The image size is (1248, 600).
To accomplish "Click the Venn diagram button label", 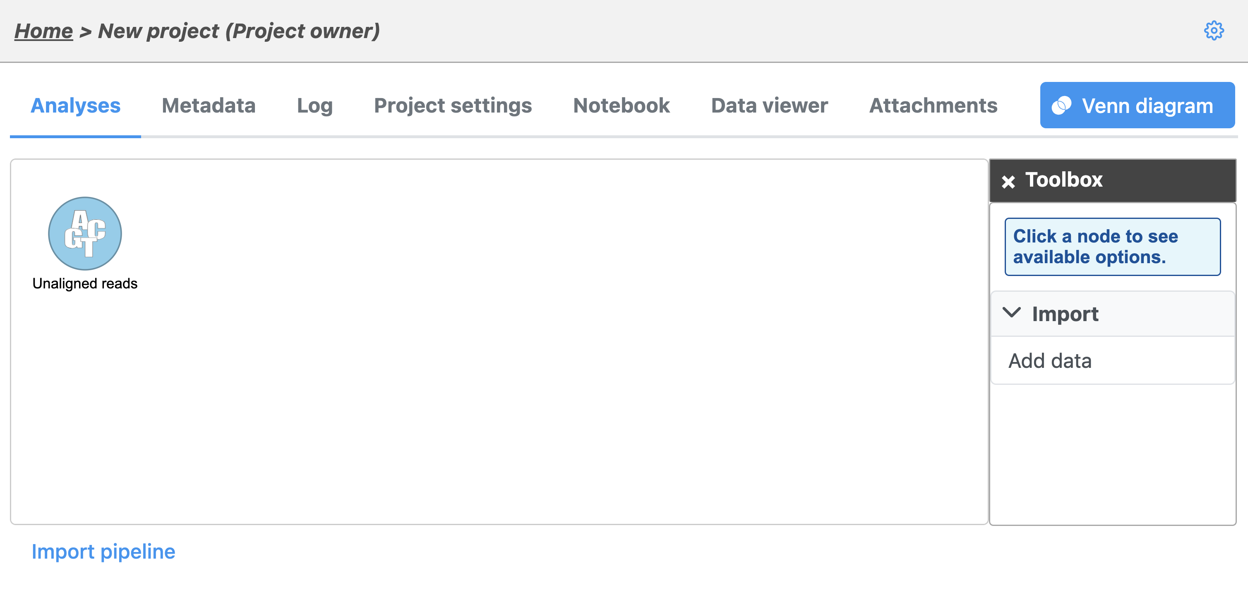I will click(x=1147, y=105).
